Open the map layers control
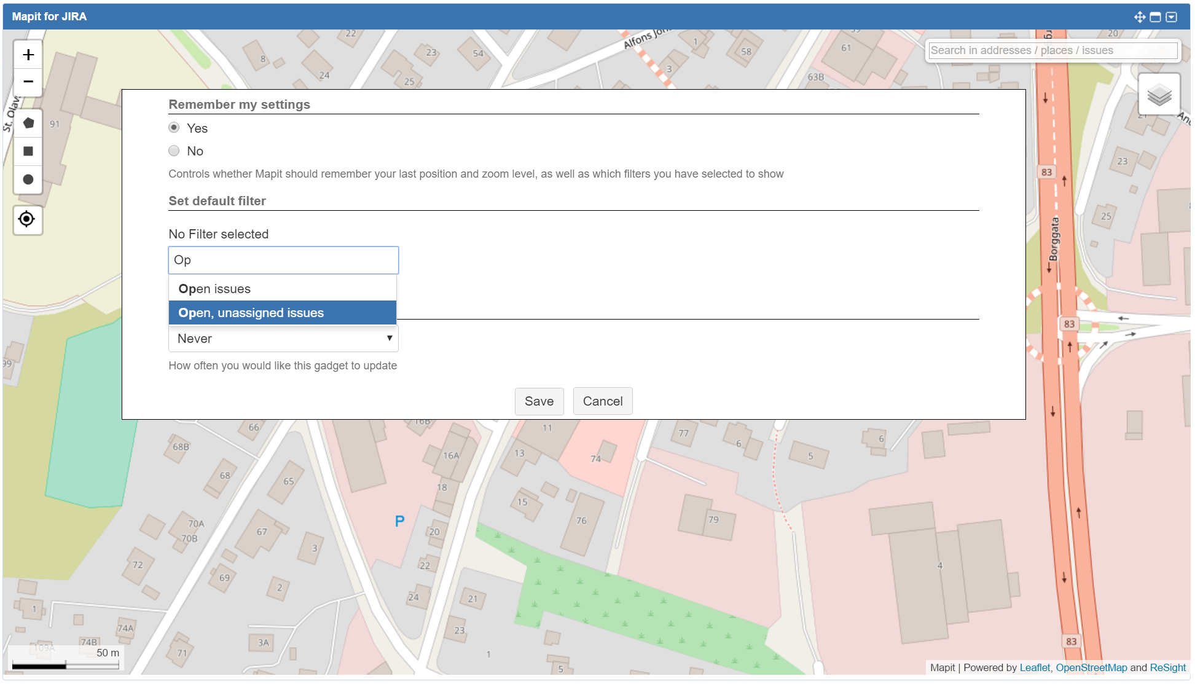This screenshot has width=1195, height=684. click(1159, 95)
